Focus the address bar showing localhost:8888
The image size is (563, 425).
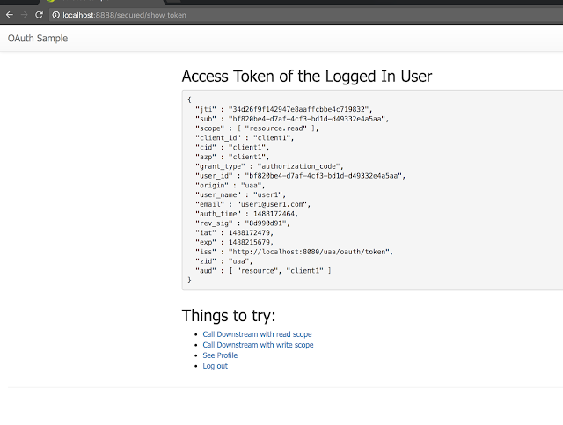(x=264, y=15)
